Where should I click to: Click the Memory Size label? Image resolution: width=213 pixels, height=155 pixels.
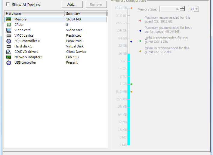[x=147, y=9]
